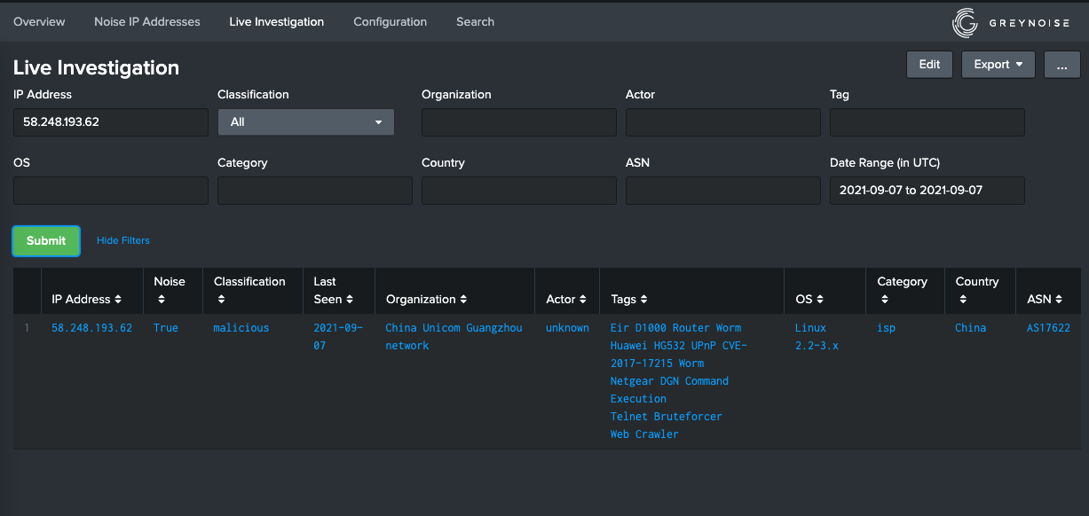Viewport: 1089px width, 516px height.
Task: Click the Linux 2.2-3.x OS value
Action: point(817,337)
